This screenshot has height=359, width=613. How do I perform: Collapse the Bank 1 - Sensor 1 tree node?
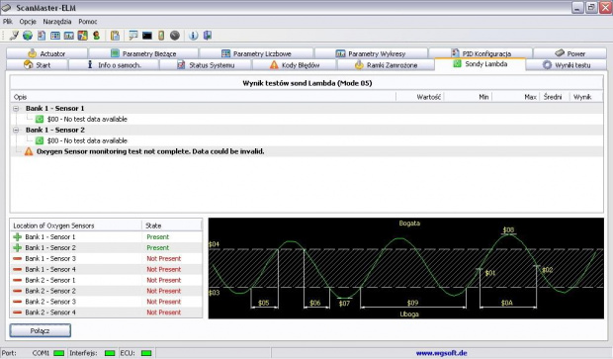coord(16,109)
